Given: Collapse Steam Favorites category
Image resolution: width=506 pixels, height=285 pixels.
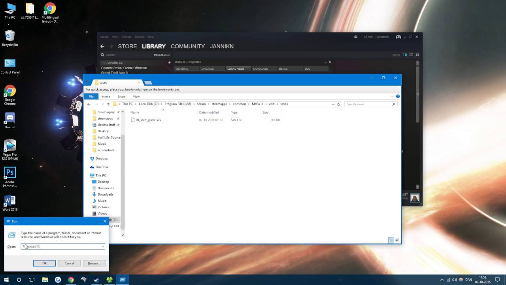Looking at the screenshot, I should [103, 63].
